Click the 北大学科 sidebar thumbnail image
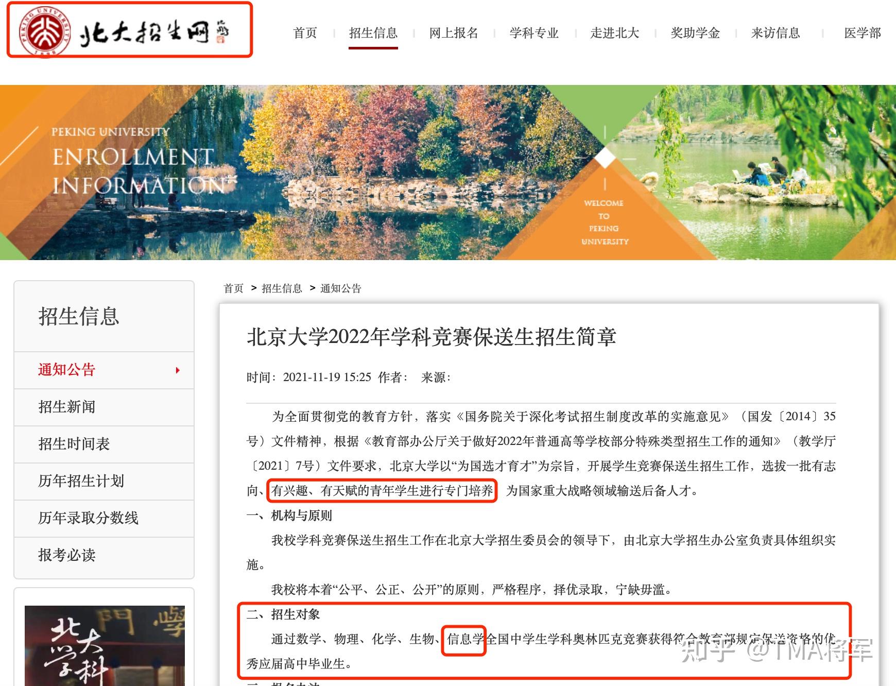 pos(105,646)
